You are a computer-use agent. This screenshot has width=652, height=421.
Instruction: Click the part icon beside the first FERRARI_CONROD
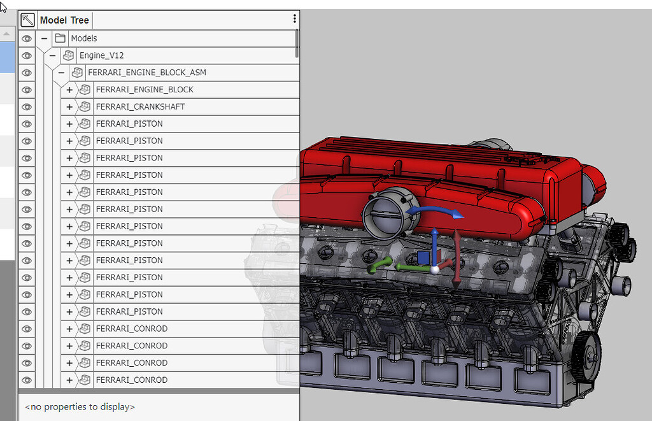[x=85, y=329]
